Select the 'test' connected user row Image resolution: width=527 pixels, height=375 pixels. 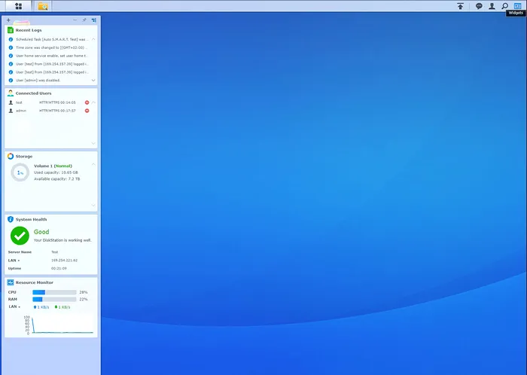click(49, 102)
